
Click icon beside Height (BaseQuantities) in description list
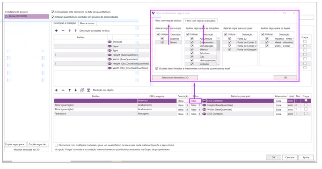click(110, 55)
